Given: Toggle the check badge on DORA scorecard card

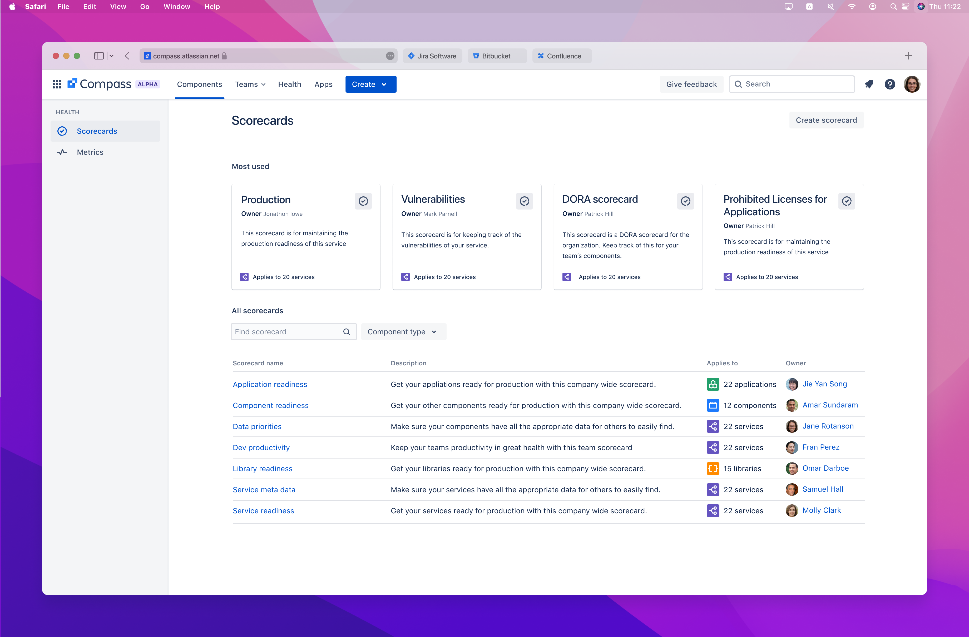Looking at the screenshot, I should pos(686,201).
